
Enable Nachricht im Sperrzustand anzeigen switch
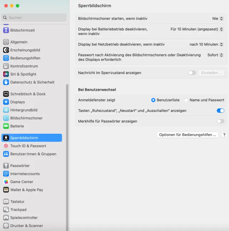click(192, 73)
